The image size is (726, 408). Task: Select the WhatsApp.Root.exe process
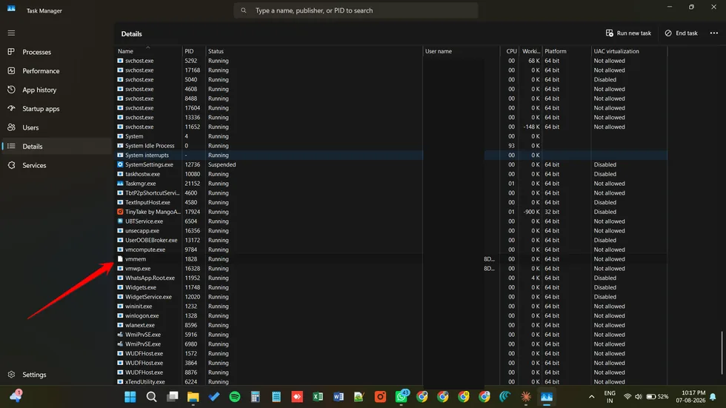pyautogui.click(x=391, y=278)
